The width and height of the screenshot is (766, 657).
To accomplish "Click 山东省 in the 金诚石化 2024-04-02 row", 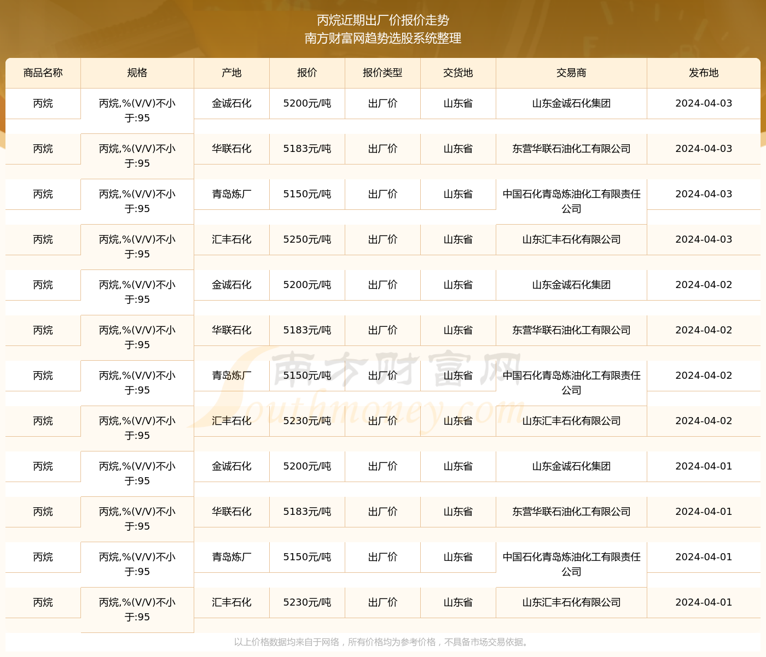I will coord(458,285).
